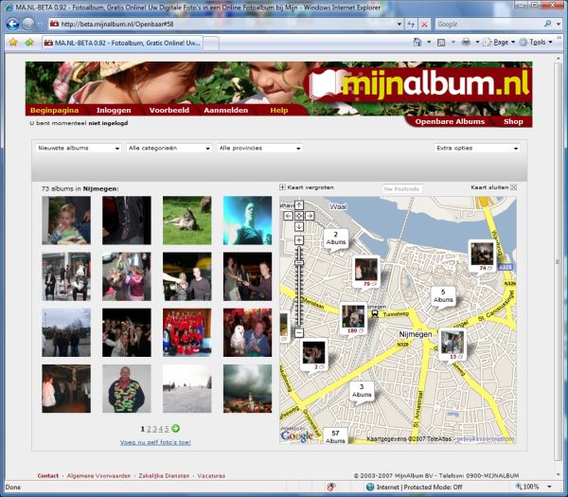Pan map right with arrow button
The height and width of the screenshot is (497, 568).
310,216
